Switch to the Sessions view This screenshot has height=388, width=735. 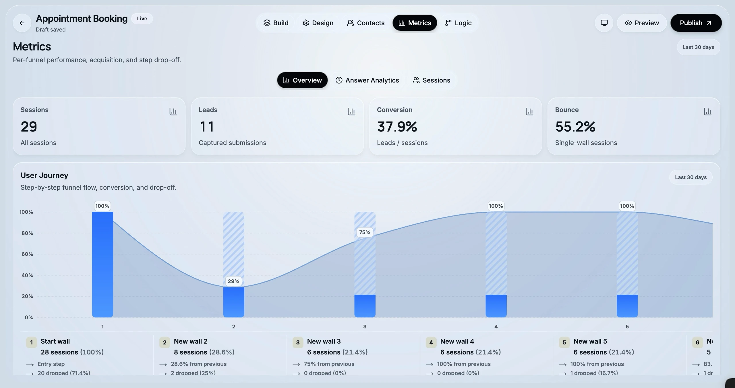tap(432, 80)
